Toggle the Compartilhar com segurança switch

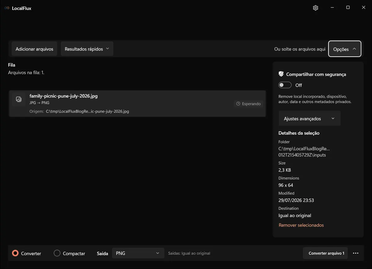285,85
